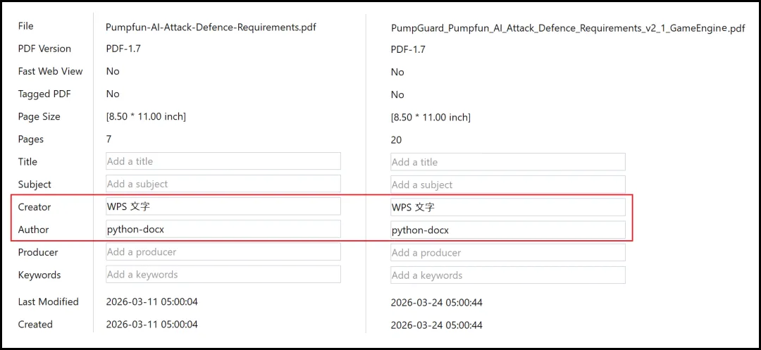Click the Page Size row label
This screenshot has width=761, height=350.
(x=39, y=116)
